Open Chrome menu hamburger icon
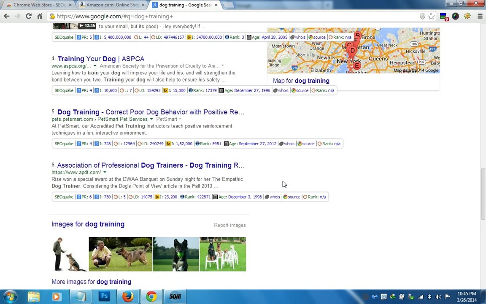Screen dimensions: 486x304 pos(480,16)
